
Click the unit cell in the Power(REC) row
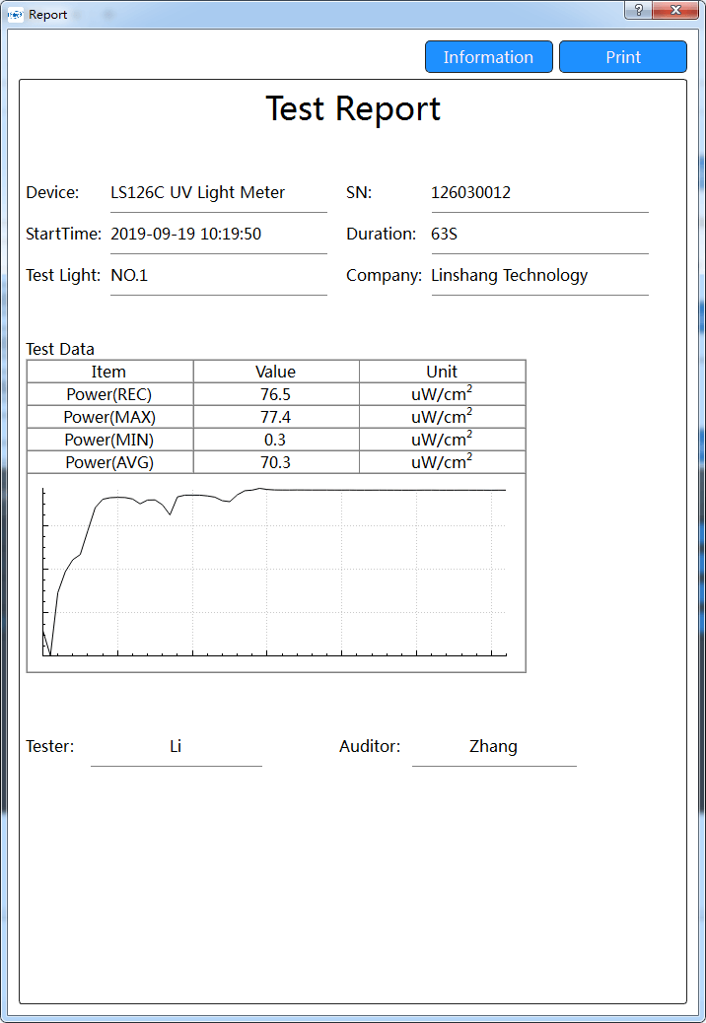click(443, 394)
